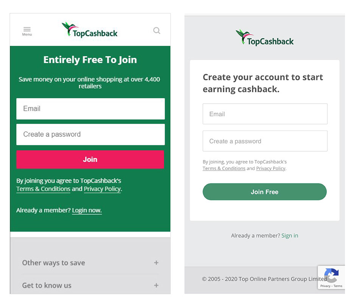Click the reCAPTCHA badge icon
Image resolution: width=353 pixels, height=303 pixels.
[331, 275]
